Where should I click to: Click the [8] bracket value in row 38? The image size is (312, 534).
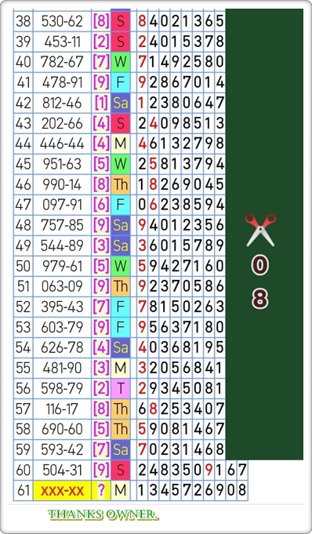[x=101, y=22]
